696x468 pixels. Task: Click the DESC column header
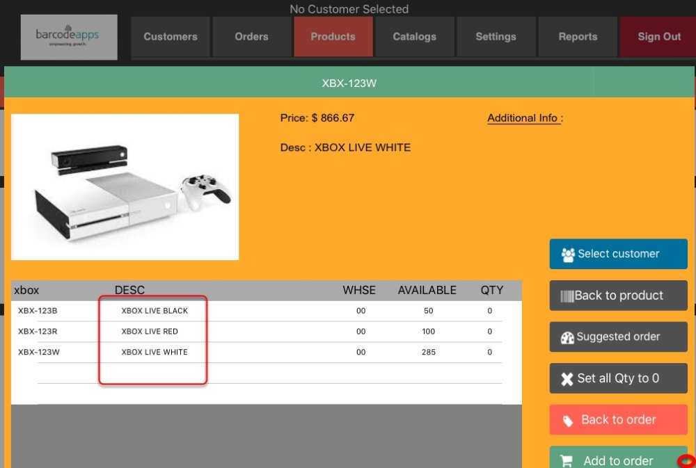click(x=129, y=290)
